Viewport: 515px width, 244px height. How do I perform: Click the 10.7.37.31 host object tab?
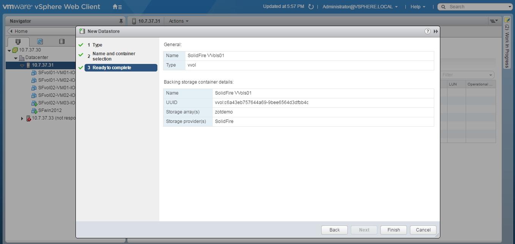[146, 21]
